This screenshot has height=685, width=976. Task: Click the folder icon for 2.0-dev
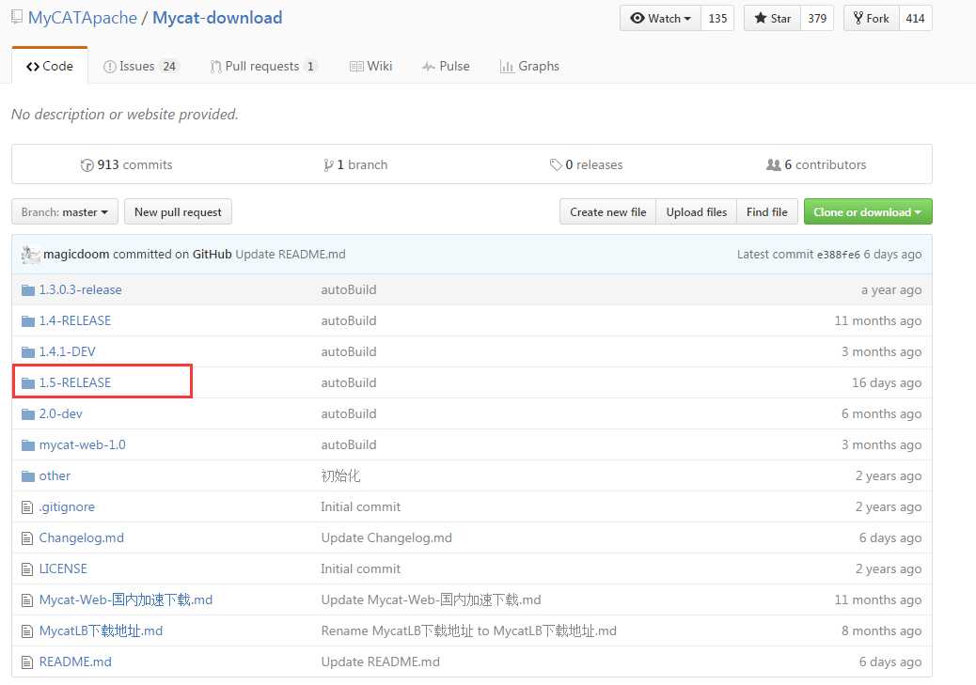point(28,414)
